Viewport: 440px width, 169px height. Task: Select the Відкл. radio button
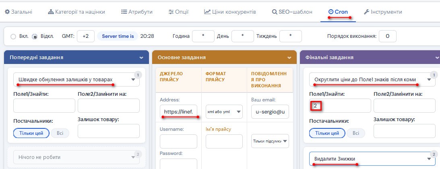coord(35,37)
